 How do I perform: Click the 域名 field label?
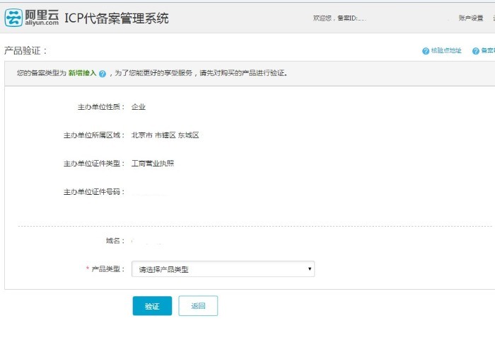[x=115, y=241]
